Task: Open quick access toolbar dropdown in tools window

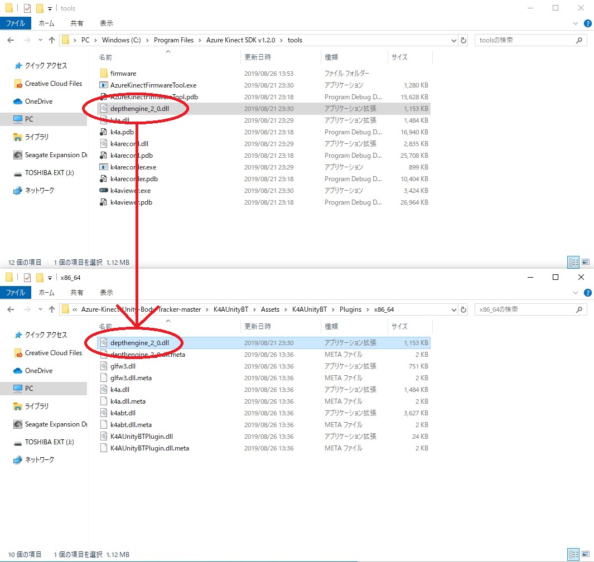Action: 50,8
